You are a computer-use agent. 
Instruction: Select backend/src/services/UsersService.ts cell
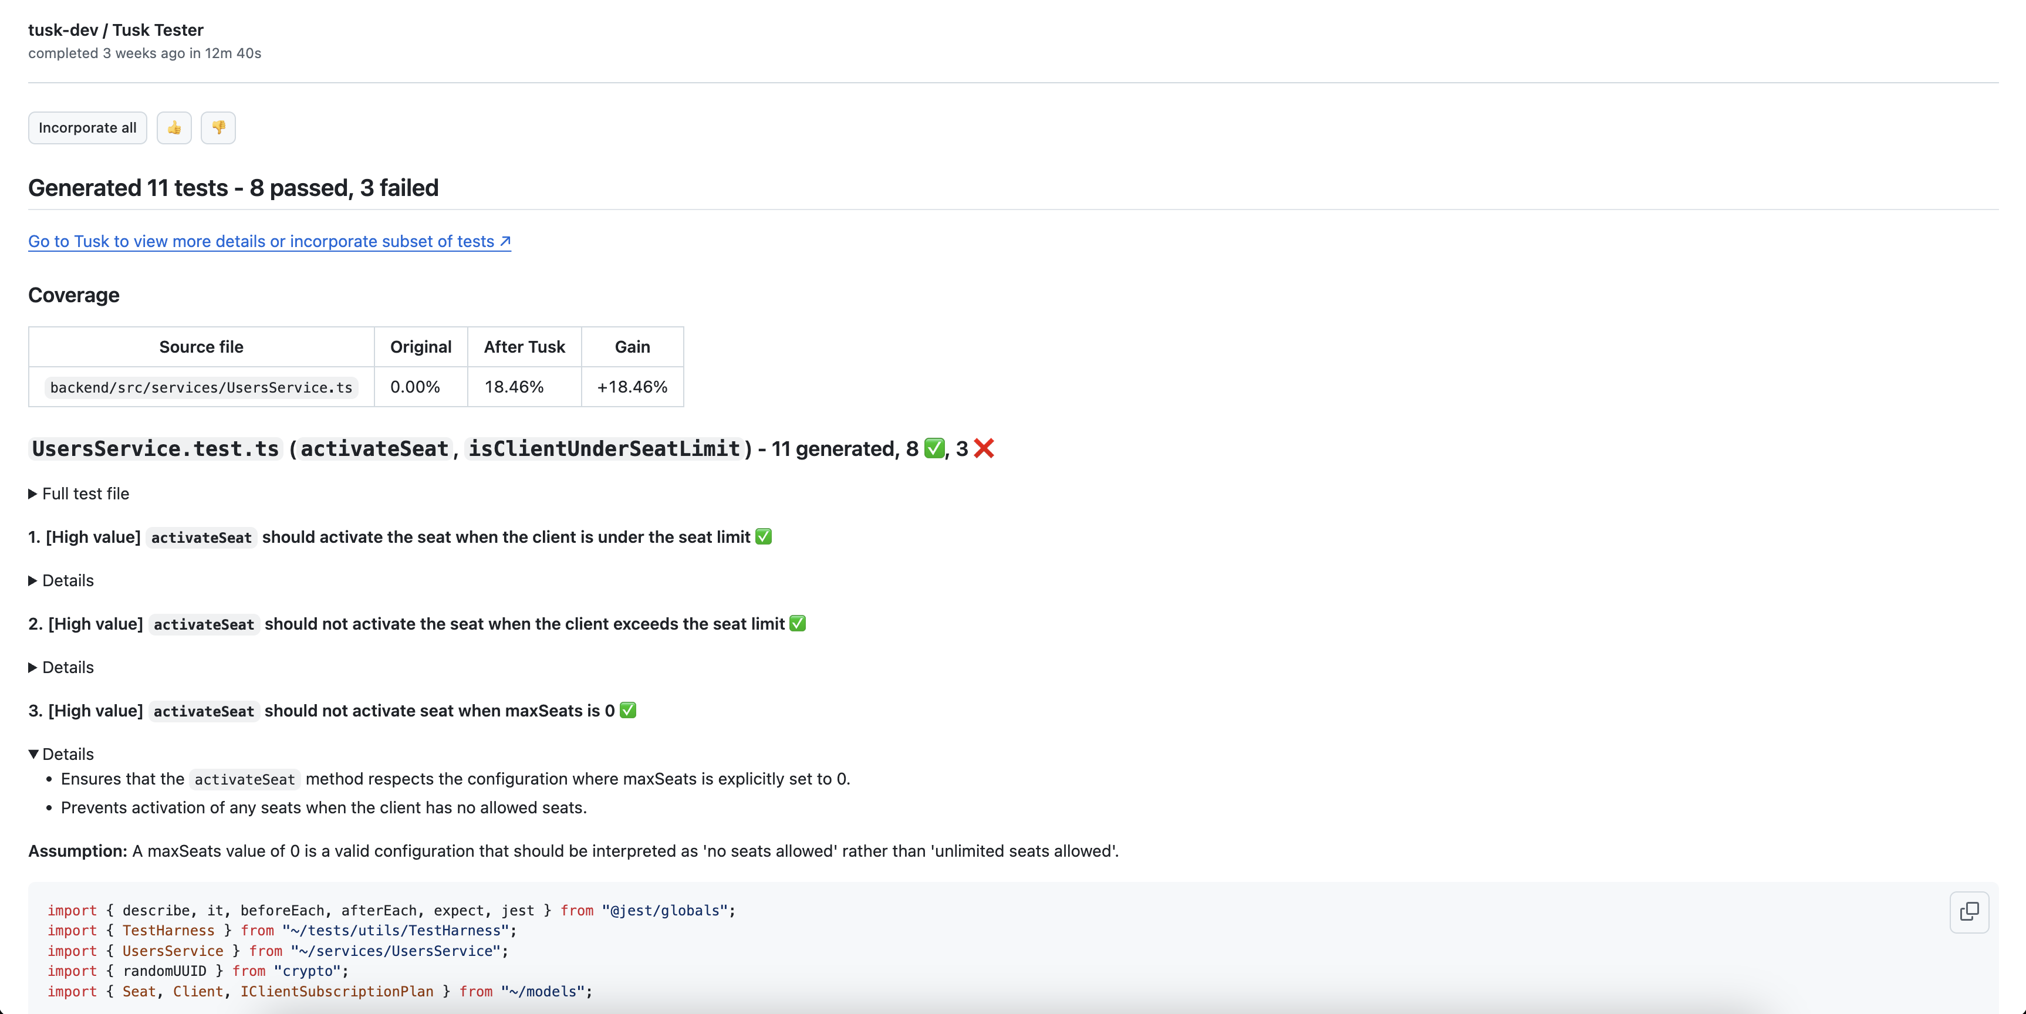[201, 387]
